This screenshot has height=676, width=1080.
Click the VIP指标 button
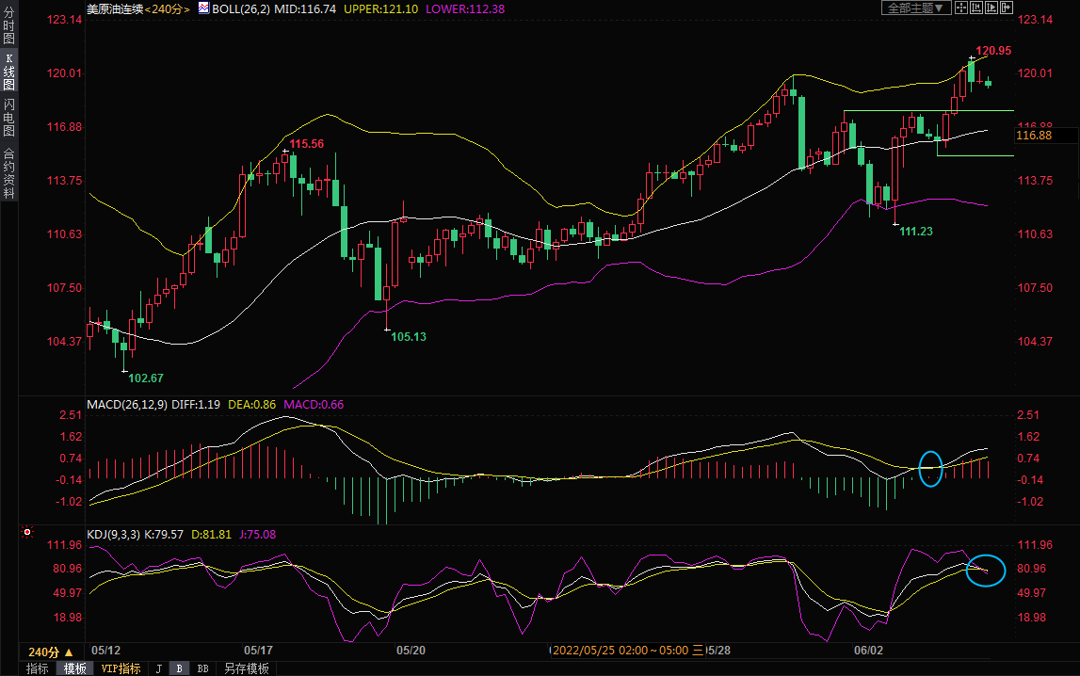coord(121,668)
